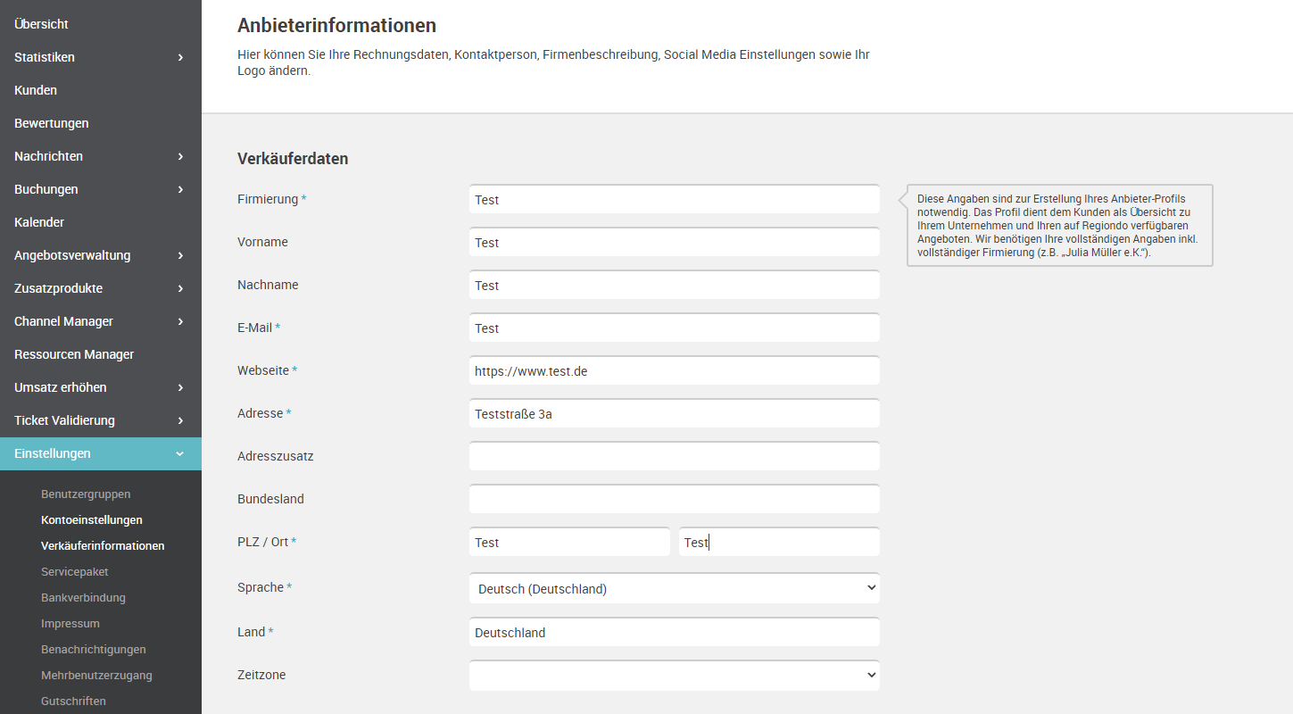1293x714 pixels.
Task: Expand the Statistiken chevron arrow
Action: tap(180, 57)
